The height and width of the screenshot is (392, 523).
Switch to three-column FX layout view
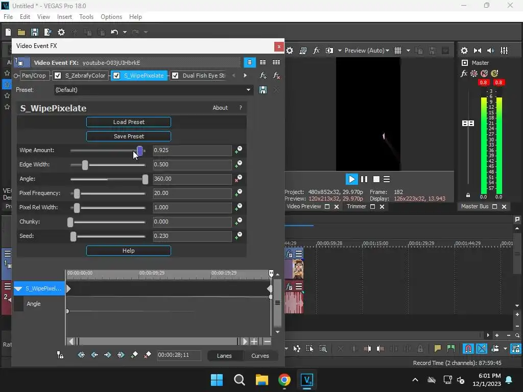coord(276,62)
